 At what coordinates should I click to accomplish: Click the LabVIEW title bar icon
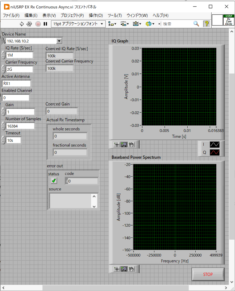coord(6,7)
